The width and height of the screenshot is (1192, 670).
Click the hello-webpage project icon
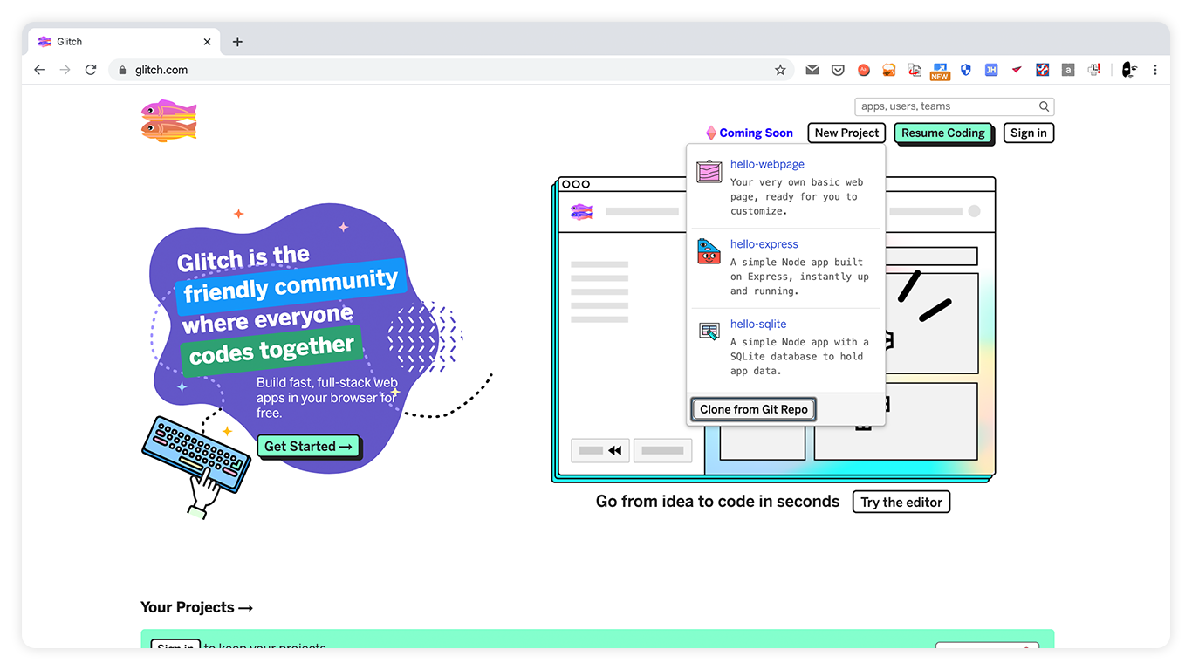709,171
